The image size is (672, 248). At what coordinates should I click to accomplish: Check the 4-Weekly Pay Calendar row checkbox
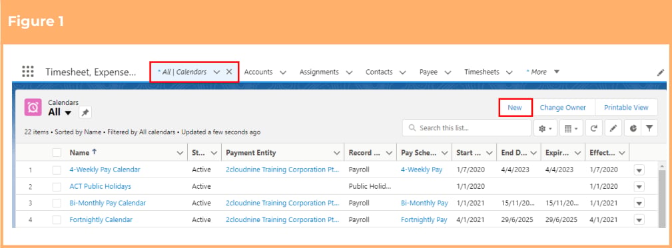click(x=57, y=170)
